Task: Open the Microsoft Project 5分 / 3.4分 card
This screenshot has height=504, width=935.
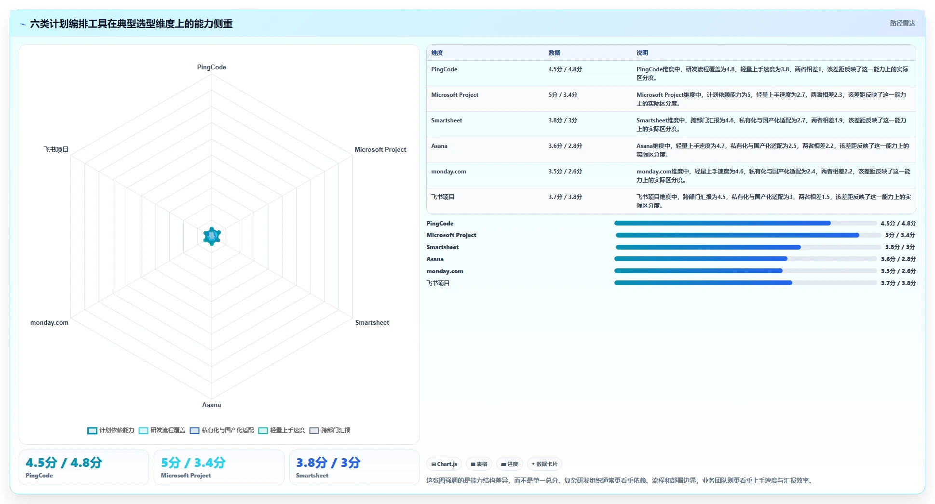Action: tap(219, 467)
